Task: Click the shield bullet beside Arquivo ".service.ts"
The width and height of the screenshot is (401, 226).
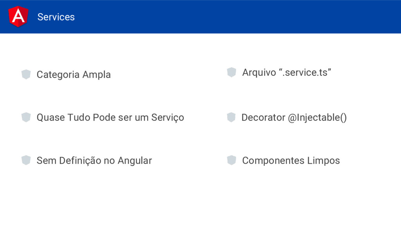Action: point(231,72)
